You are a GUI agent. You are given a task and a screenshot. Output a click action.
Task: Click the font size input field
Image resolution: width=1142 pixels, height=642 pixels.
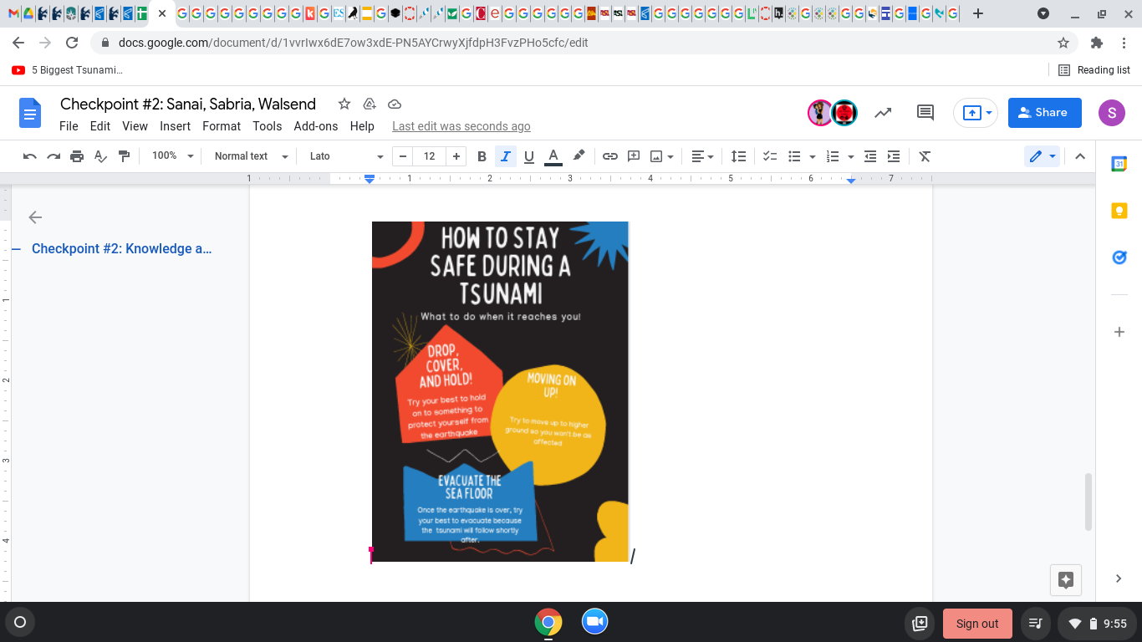[x=429, y=156]
